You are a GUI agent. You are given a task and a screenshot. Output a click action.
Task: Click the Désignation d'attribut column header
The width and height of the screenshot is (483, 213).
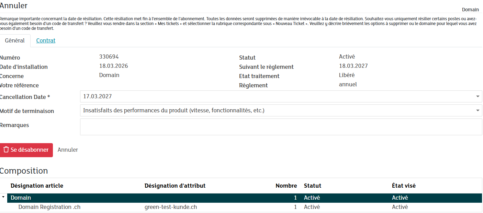coord(175,186)
